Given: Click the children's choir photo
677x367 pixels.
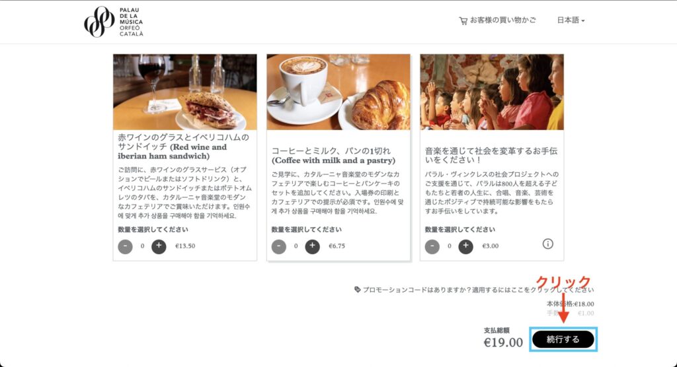Looking at the screenshot, I should click(492, 92).
